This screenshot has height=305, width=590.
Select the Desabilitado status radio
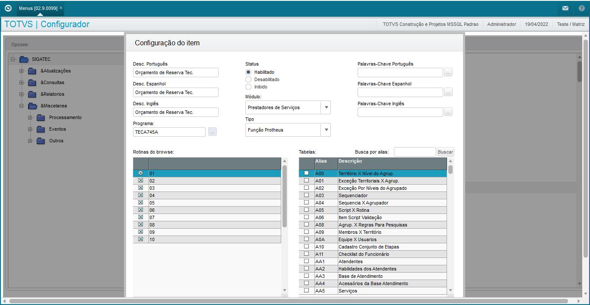[x=248, y=79]
